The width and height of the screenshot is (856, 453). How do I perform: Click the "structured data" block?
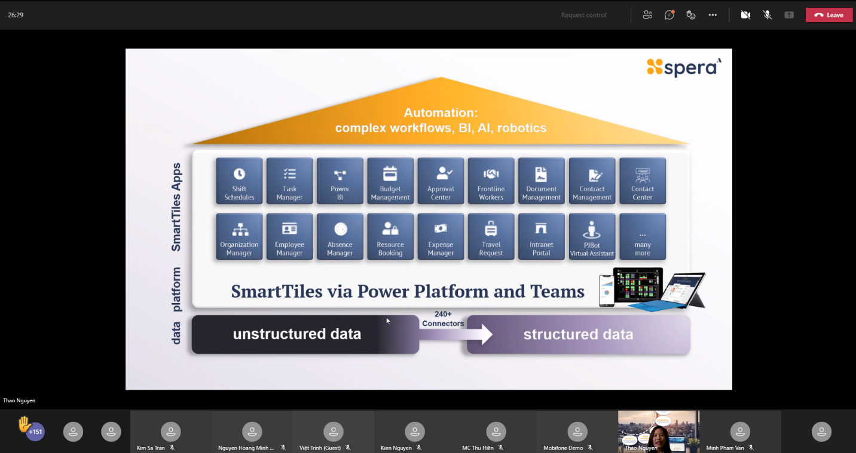click(579, 334)
